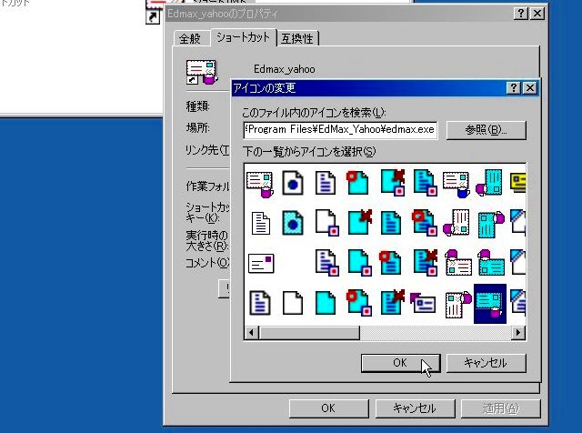Select the yellow card icon

[518, 182]
